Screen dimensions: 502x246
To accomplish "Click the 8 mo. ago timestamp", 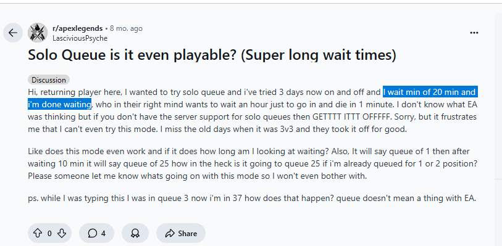I will [126, 28].
